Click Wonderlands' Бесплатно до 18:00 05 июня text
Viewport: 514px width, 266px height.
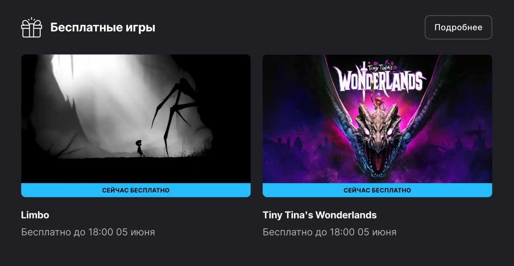(x=329, y=232)
